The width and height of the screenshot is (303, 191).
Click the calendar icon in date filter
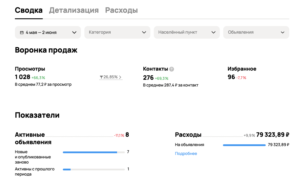22,32
